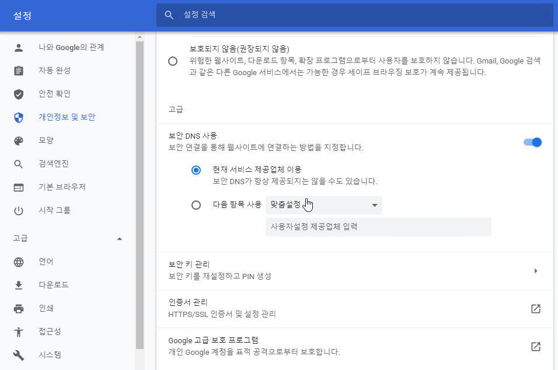This screenshot has height=370, width=558.
Task: Click the sidebar scrollbar up arrow
Action: (139, 37)
